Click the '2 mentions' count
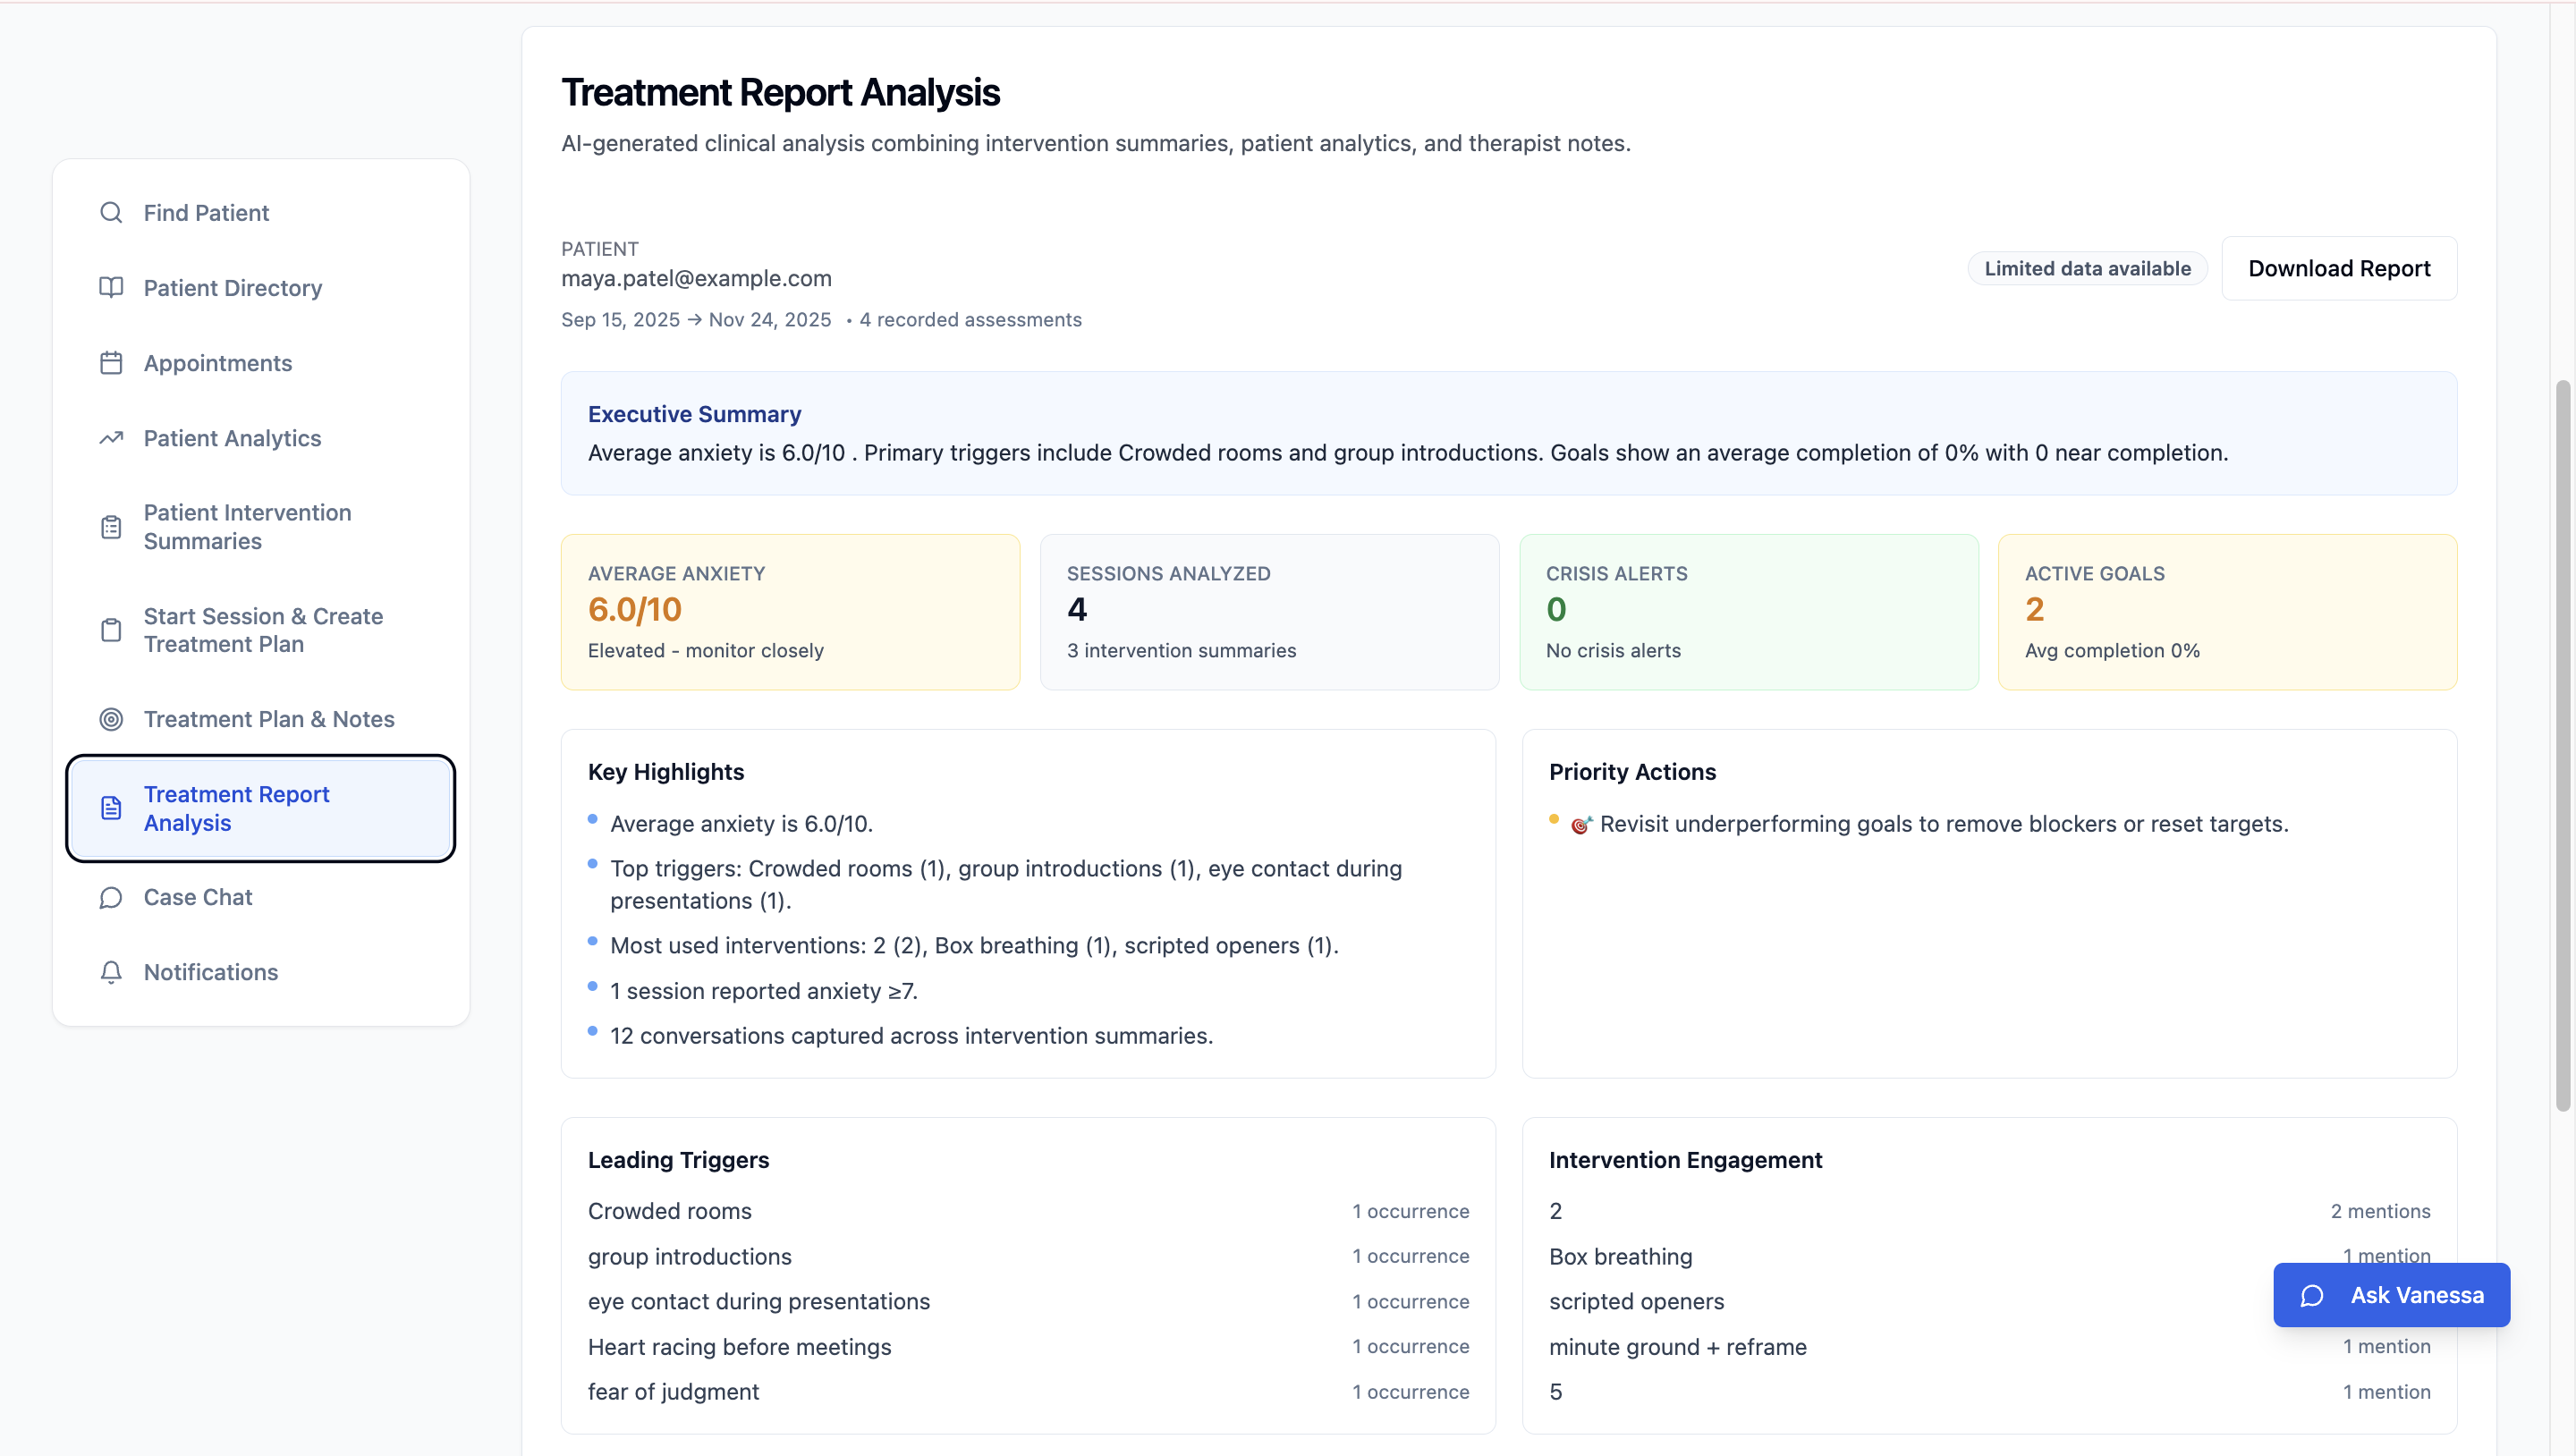 pos(2380,1212)
